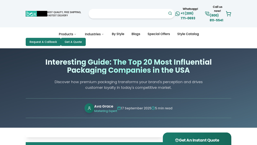The width and height of the screenshot is (257, 145).
Task: Click Request A Callback button
Action: 43,42
